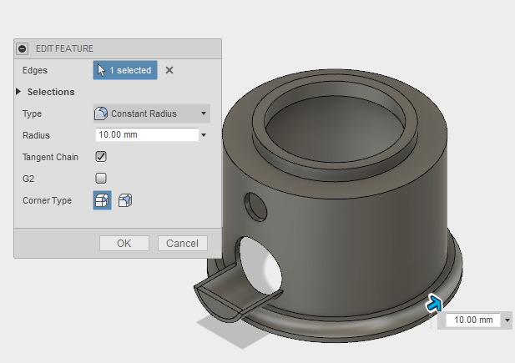Click the '1 selected' edges selector
The width and height of the screenshot is (515, 363).
(x=125, y=70)
